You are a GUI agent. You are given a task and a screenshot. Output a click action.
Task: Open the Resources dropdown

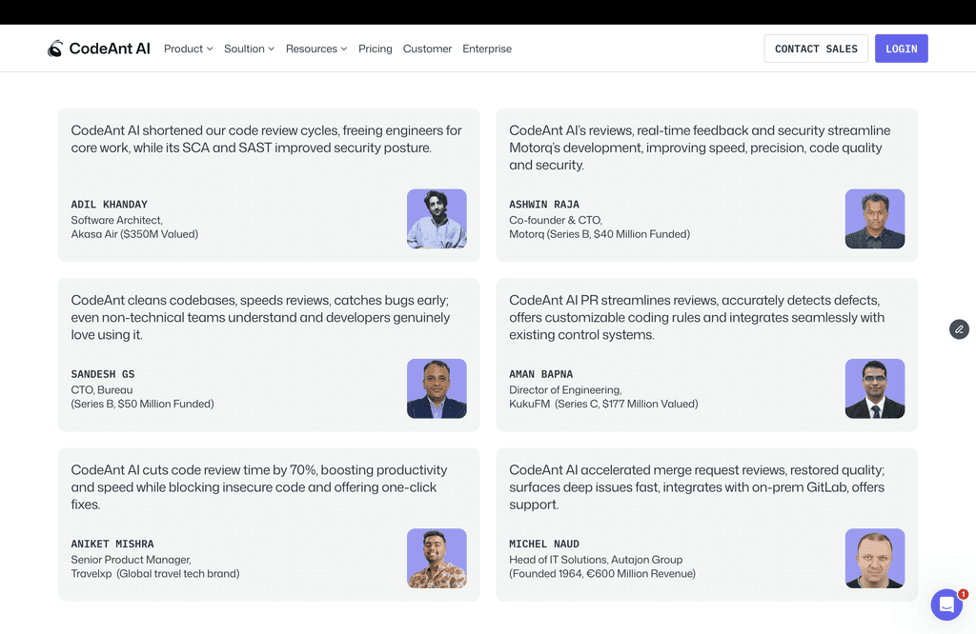[x=315, y=49]
